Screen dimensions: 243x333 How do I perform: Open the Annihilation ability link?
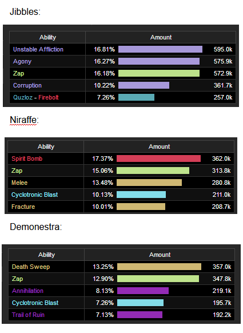point(27,291)
